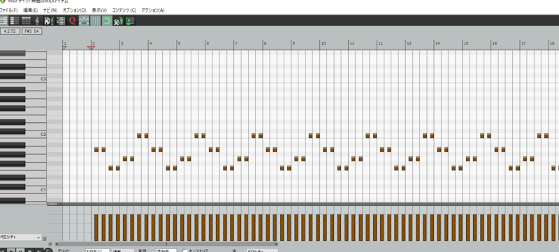Click the palette with checkmark toolbar icon

[49, 21]
